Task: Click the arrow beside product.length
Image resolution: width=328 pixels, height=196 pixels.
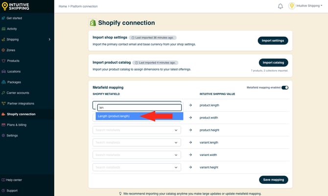Action: 190,105
